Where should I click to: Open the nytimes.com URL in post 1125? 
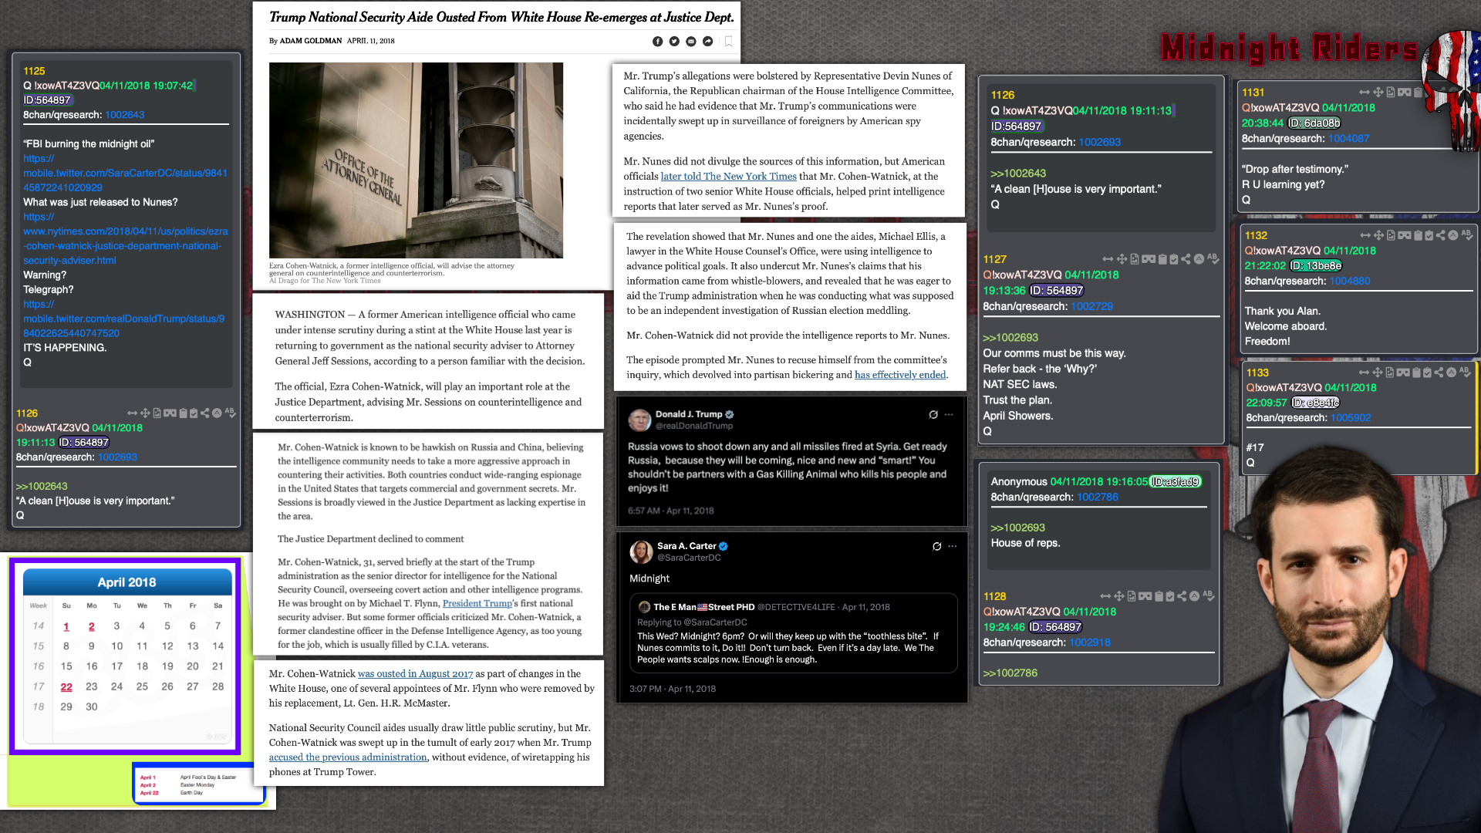[x=125, y=239]
